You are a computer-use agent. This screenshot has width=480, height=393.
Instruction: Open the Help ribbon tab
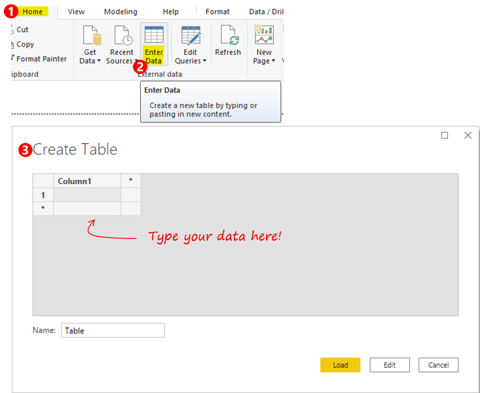coord(171,12)
